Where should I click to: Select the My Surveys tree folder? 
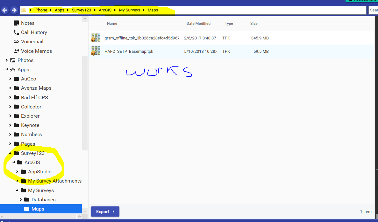41,191
